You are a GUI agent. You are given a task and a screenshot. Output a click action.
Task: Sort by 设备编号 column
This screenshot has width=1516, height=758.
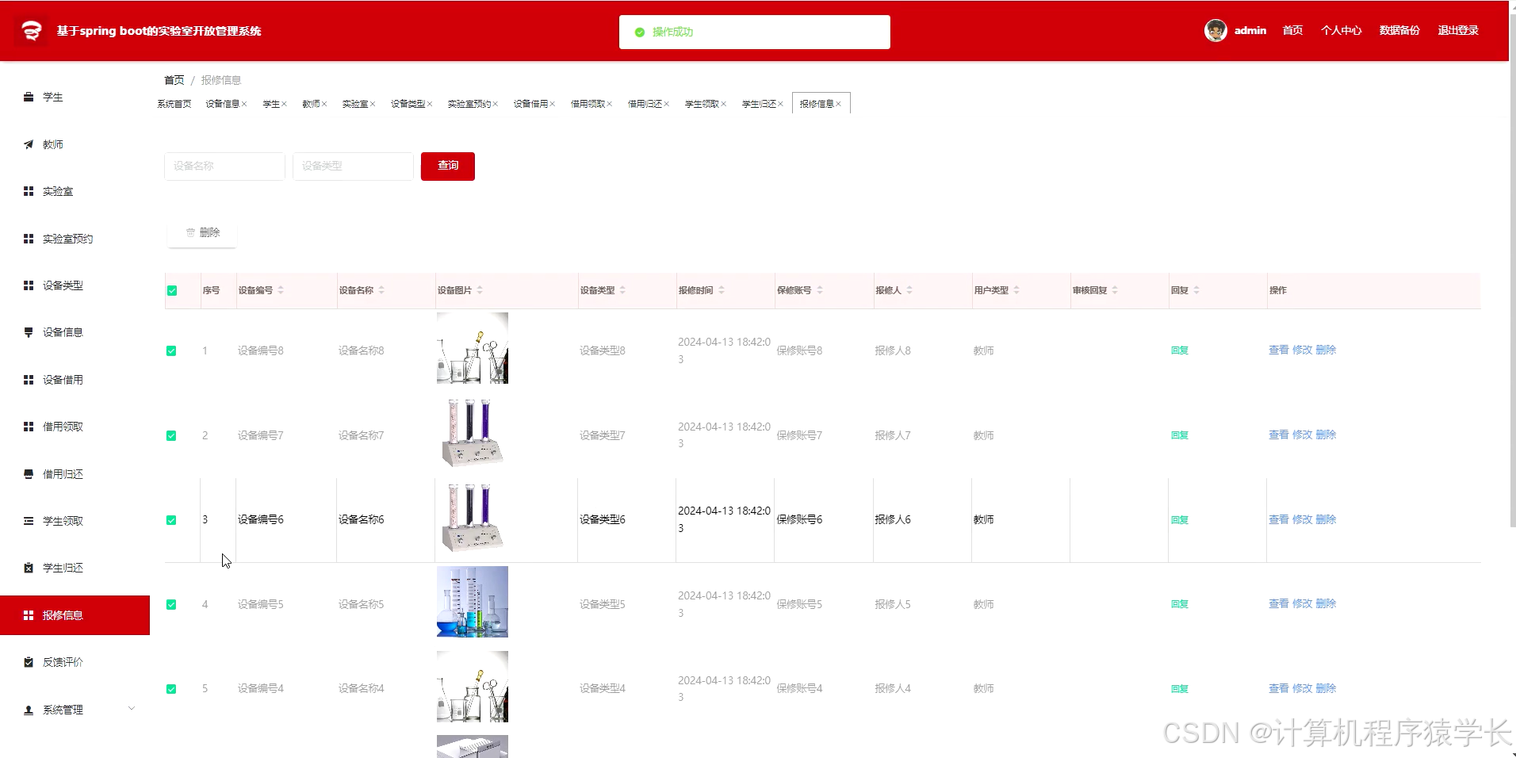point(281,290)
